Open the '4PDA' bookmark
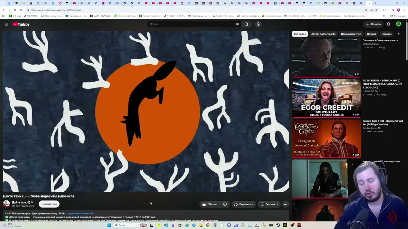408x229 pixels. coord(313,16)
